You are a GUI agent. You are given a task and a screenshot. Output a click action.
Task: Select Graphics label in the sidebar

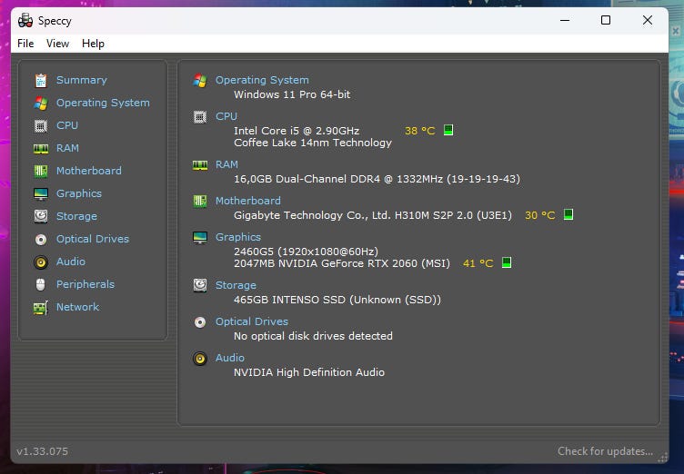pyautogui.click(x=79, y=193)
